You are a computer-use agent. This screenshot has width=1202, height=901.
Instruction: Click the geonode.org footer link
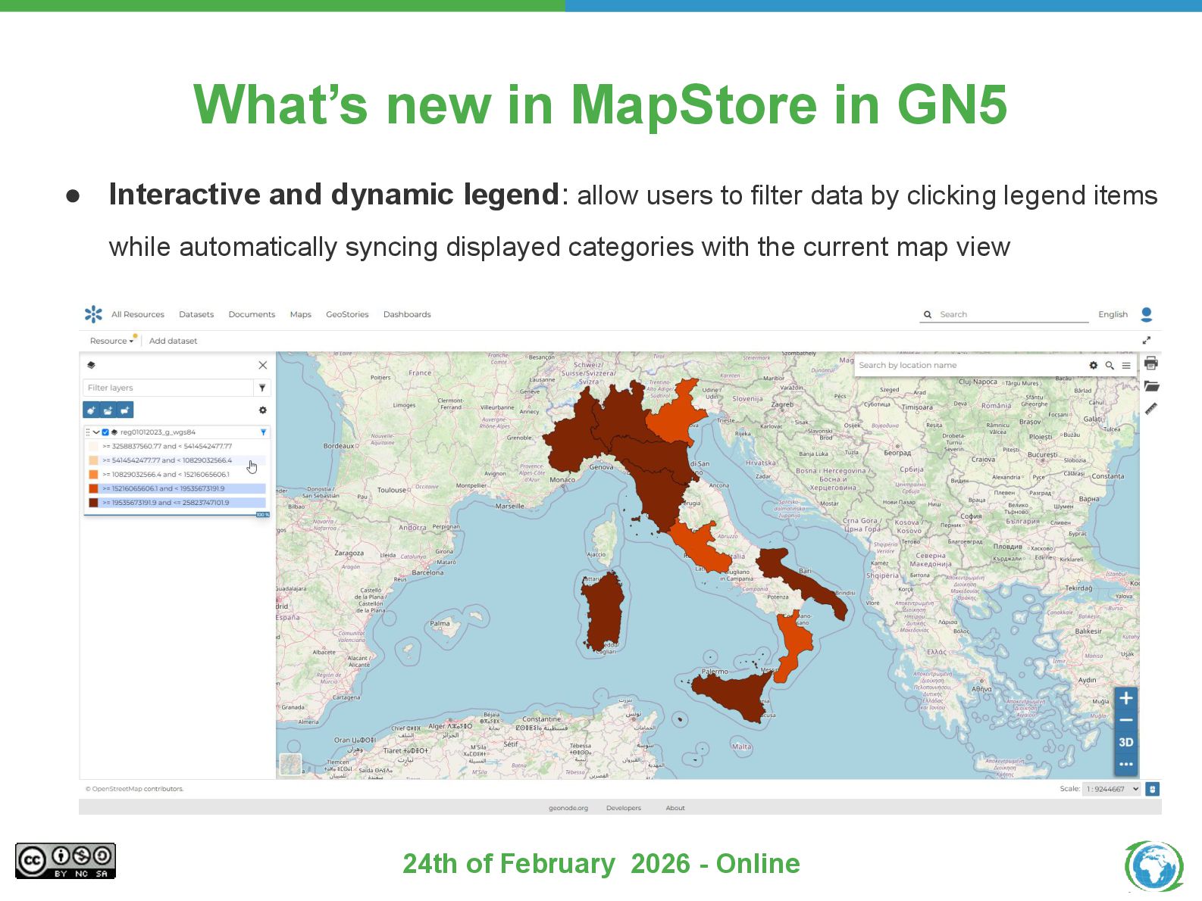pyautogui.click(x=568, y=808)
